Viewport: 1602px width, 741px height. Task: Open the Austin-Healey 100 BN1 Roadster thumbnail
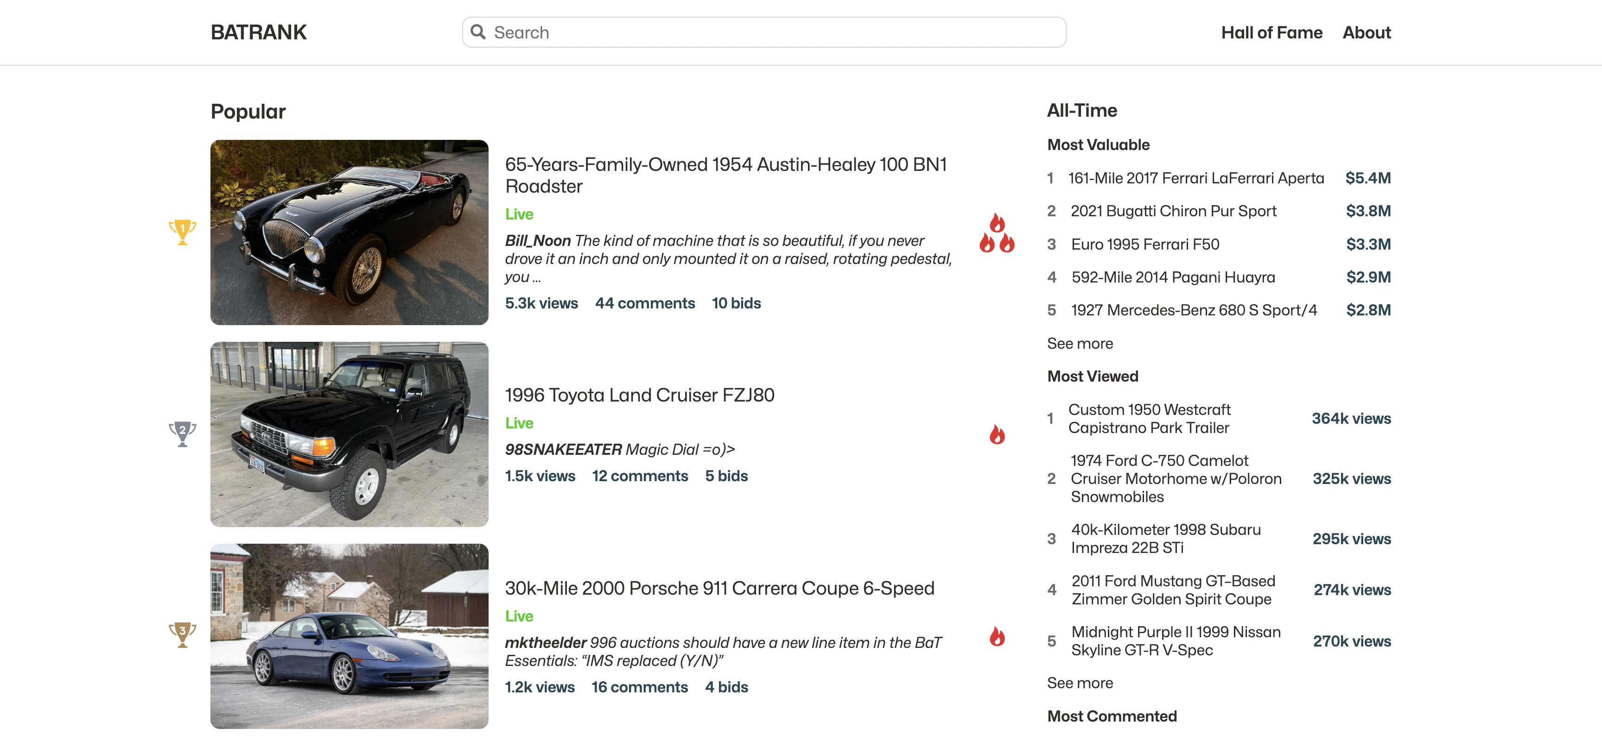349,232
